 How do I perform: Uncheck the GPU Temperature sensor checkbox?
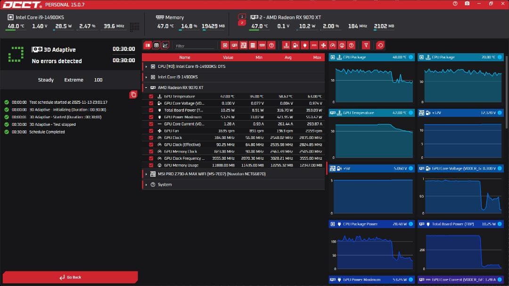tap(151, 97)
